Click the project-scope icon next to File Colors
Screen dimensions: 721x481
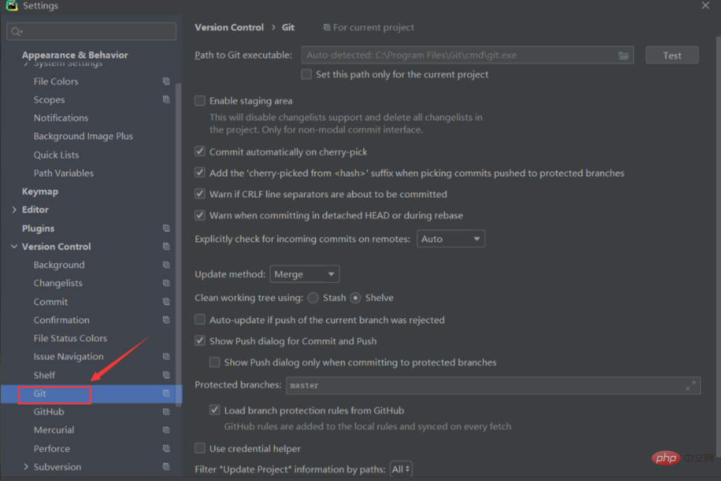click(166, 81)
